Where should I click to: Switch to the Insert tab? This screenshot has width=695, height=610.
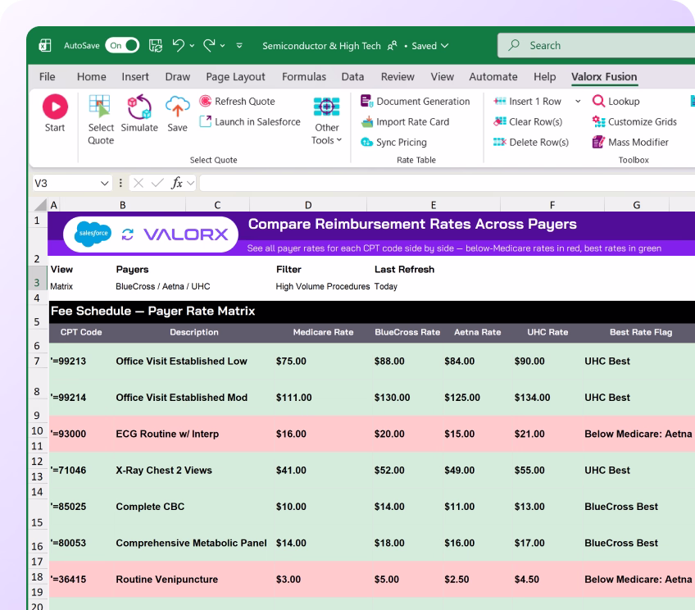pyautogui.click(x=135, y=77)
